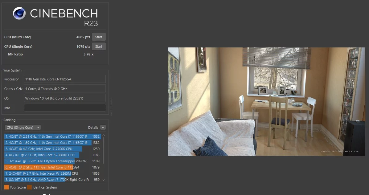This screenshot has height=195, width=369.
Task: Click the MP Ratio label
Action: (15, 54)
